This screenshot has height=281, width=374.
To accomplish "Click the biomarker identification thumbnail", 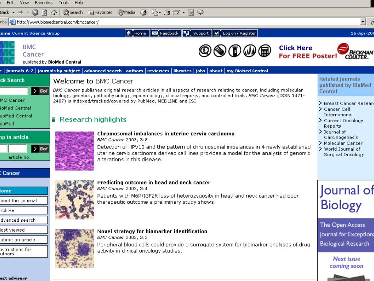I will tap(75, 248).
